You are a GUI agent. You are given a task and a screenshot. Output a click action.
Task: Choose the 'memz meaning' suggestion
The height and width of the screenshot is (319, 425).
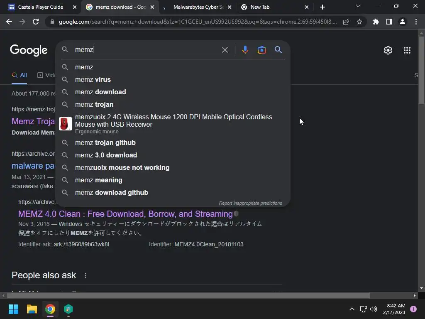173,180
